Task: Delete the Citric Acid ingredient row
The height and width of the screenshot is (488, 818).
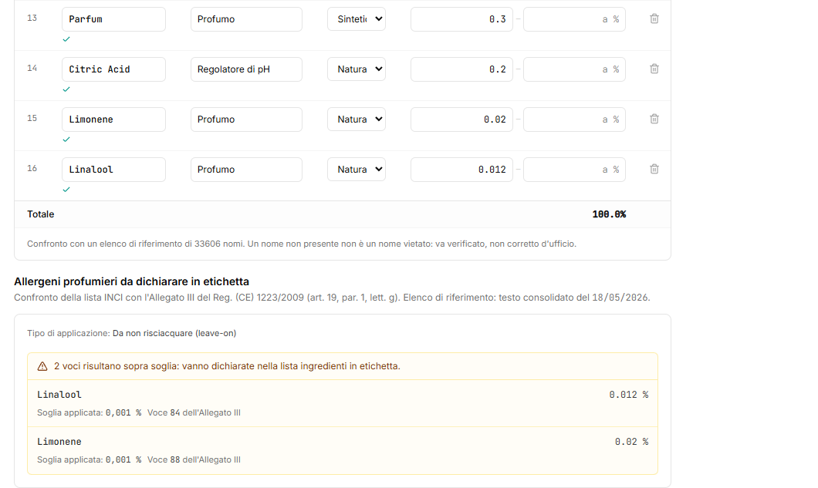Action: (x=654, y=69)
